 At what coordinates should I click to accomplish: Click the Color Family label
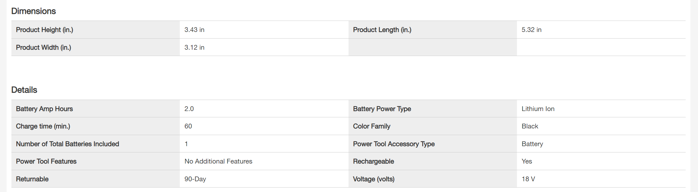pyautogui.click(x=372, y=126)
